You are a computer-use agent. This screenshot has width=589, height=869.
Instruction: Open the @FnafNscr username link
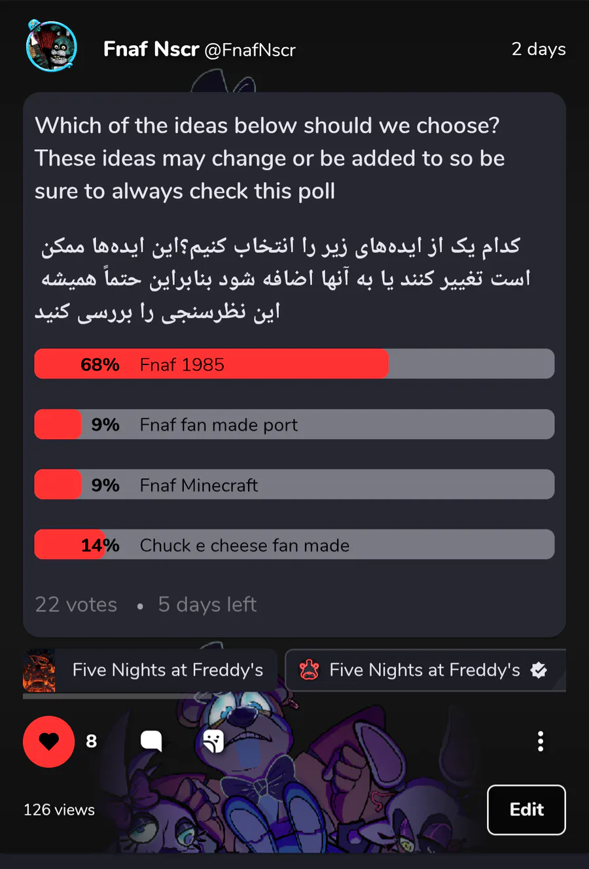pyautogui.click(x=250, y=50)
